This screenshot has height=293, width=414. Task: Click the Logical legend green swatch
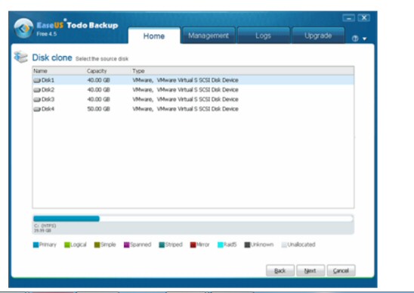pyautogui.click(x=67, y=245)
